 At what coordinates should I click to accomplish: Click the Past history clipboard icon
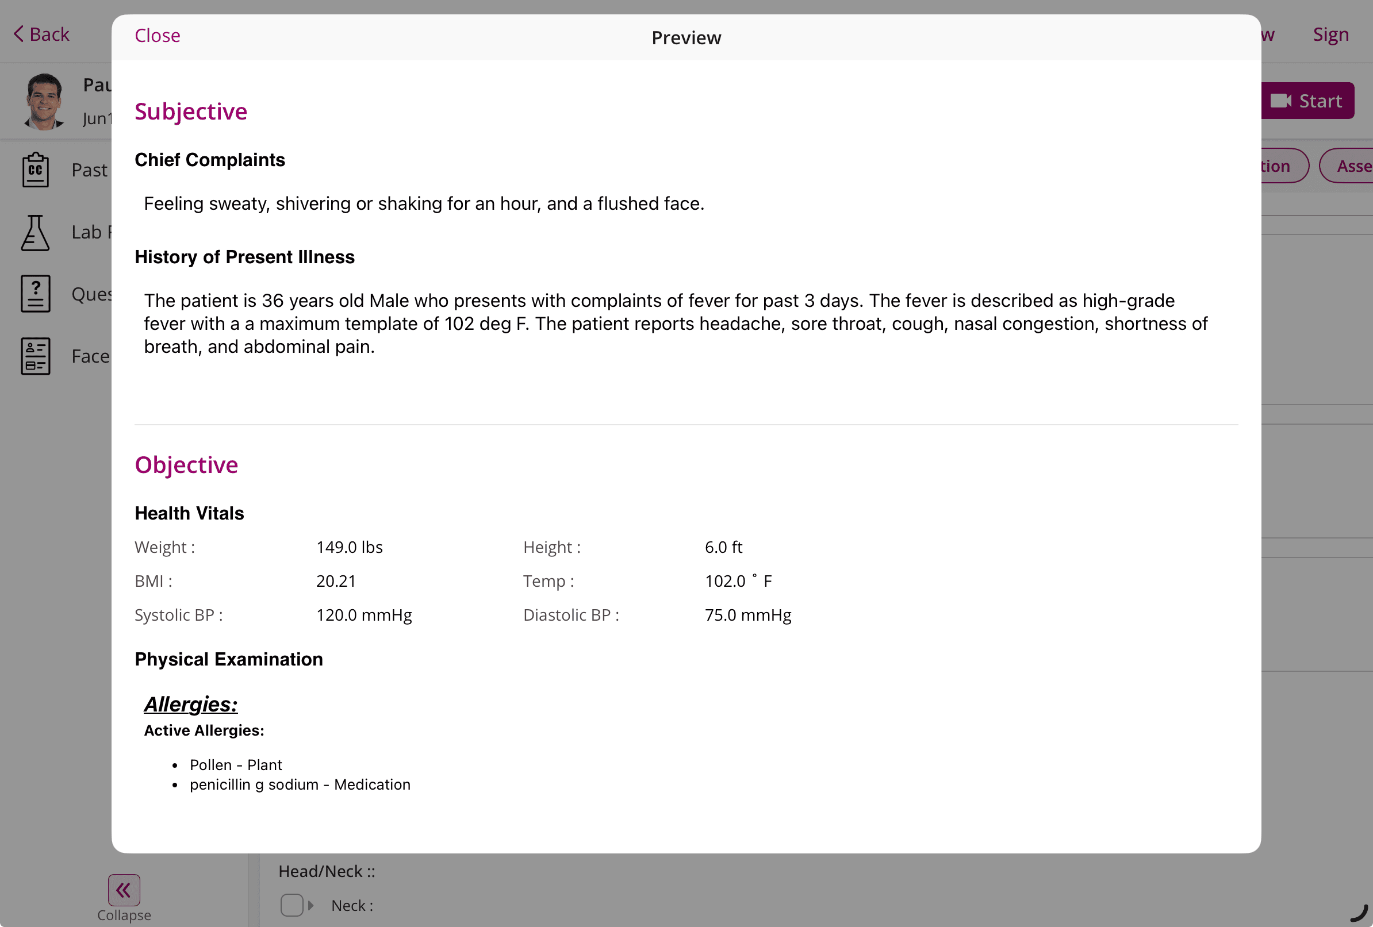(x=36, y=170)
